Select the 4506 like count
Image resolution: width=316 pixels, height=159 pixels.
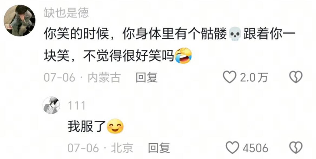tap(256, 148)
